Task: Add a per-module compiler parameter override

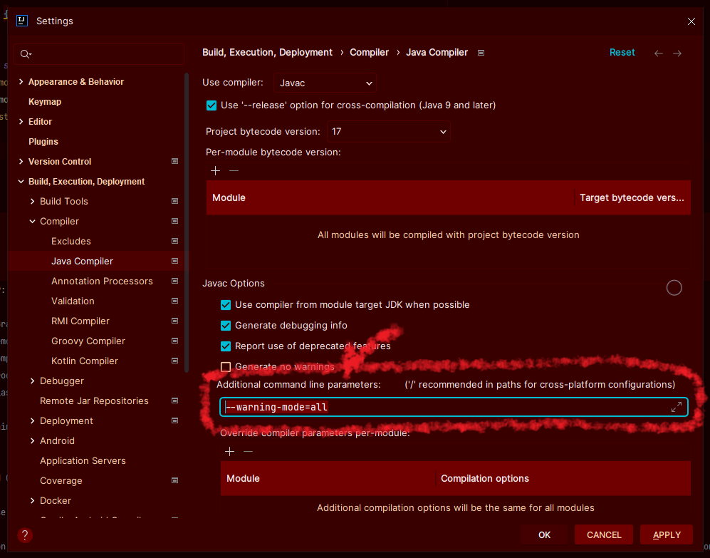Action: 229,452
